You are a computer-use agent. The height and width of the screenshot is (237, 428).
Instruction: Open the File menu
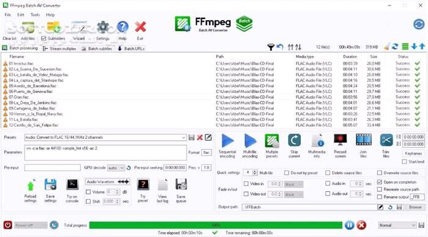(8, 15)
